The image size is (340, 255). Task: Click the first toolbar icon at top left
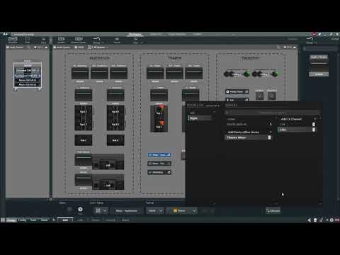tap(13, 40)
